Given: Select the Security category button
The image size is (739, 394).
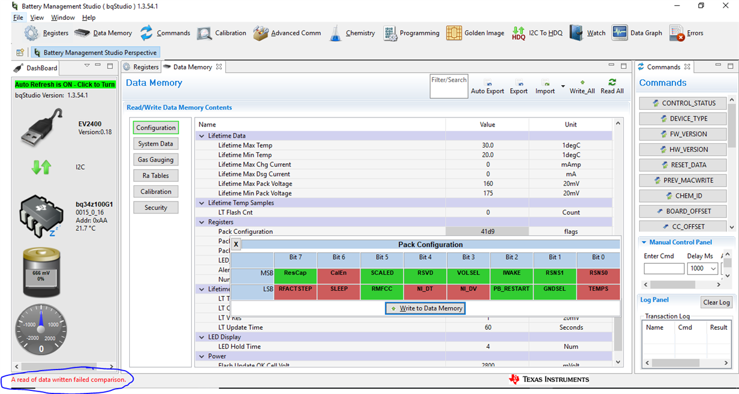Looking at the screenshot, I should coord(156,207).
